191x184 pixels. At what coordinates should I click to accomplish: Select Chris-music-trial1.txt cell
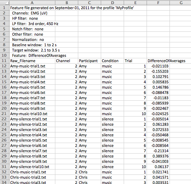tap(32, 172)
